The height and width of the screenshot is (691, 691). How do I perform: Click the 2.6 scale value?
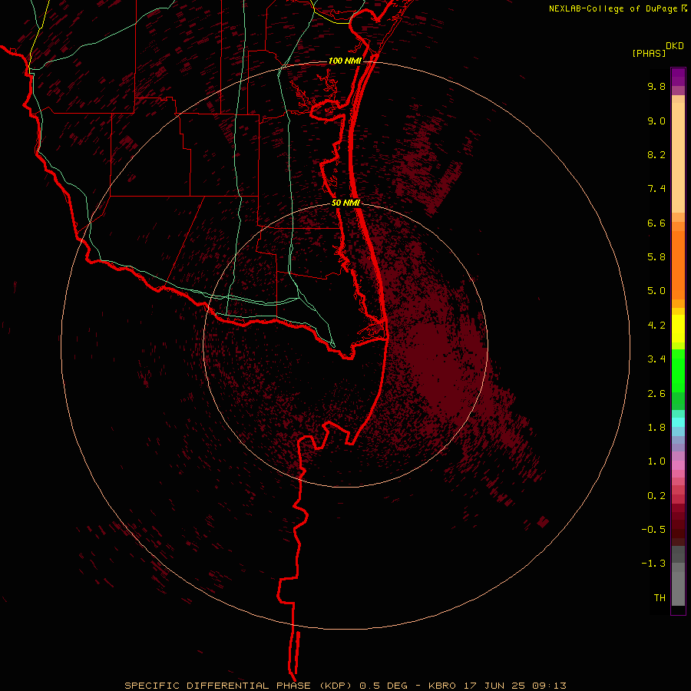coord(656,394)
